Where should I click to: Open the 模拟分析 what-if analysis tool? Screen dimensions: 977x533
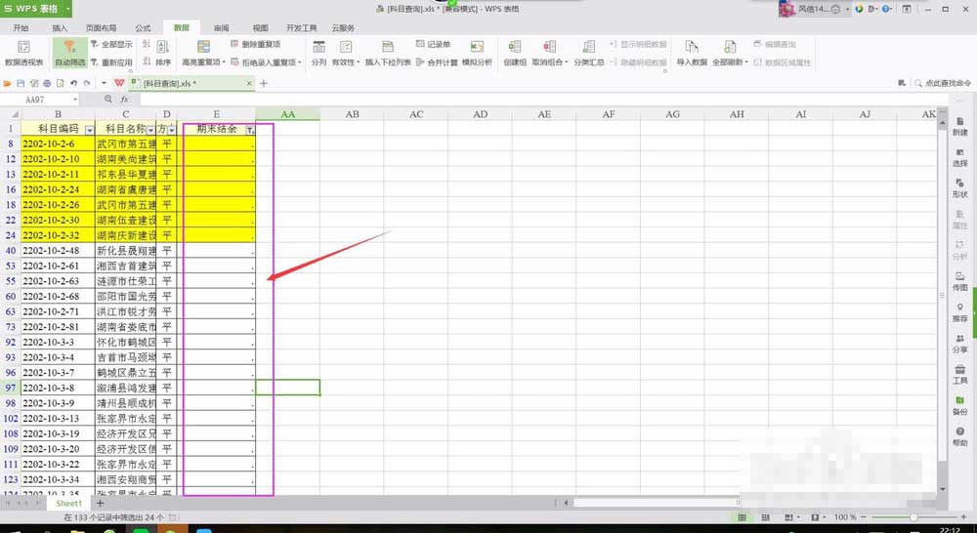[x=477, y=54]
